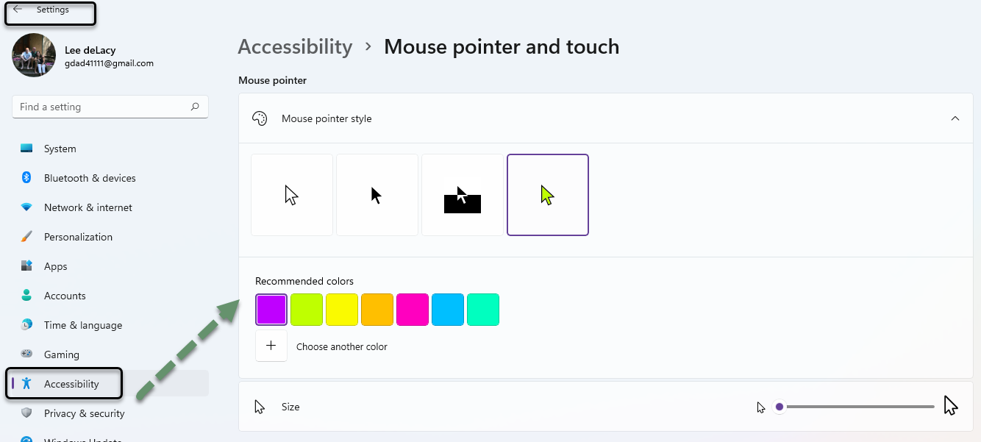Click the search magnifier in Find a setting
The height and width of the screenshot is (442, 981).
(x=195, y=107)
